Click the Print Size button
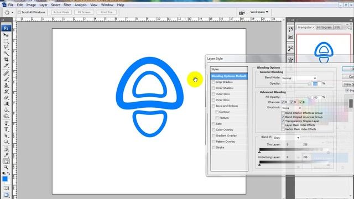The width and height of the screenshot is (354, 199). (107, 12)
